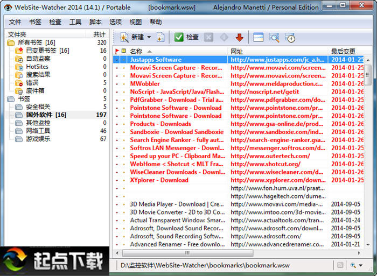Viewport: 377px width, 276px height.
Task: Click the grey stop check X icon
Action: (x=208, y=37)
